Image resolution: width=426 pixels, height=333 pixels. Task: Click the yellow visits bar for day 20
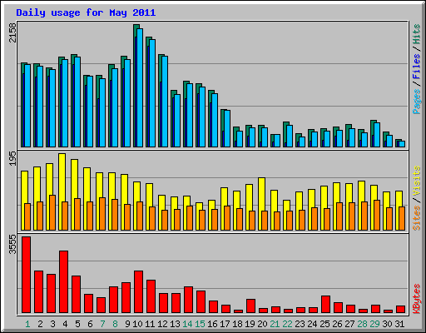click(x=262, y=204)
